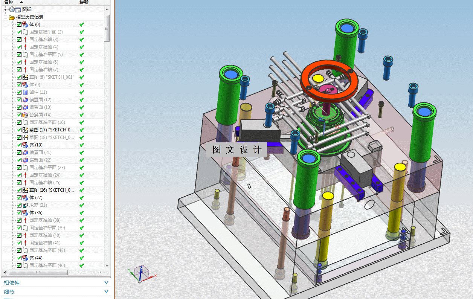This screenshot has height=299, width=473.
Task: Click the datum axis icon of 固定基准轴 (3)
Action: [25, 40]
